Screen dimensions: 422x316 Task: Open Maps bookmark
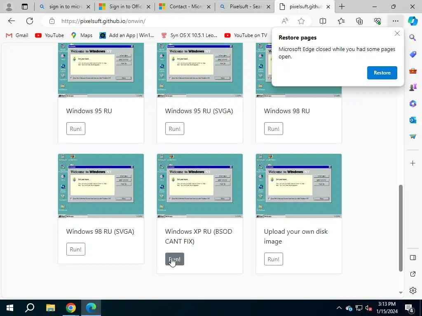(x=82, y=35)
